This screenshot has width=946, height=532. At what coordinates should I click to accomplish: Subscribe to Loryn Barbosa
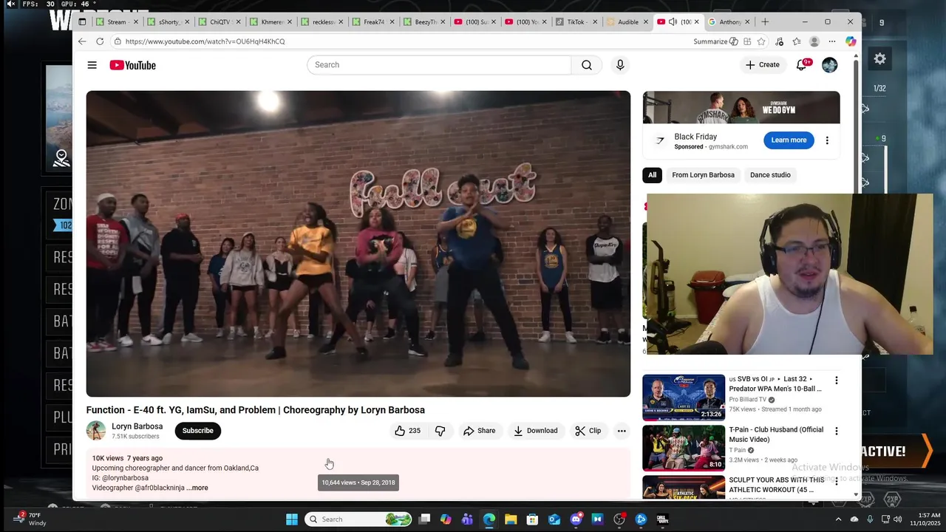tap(198, 431)
